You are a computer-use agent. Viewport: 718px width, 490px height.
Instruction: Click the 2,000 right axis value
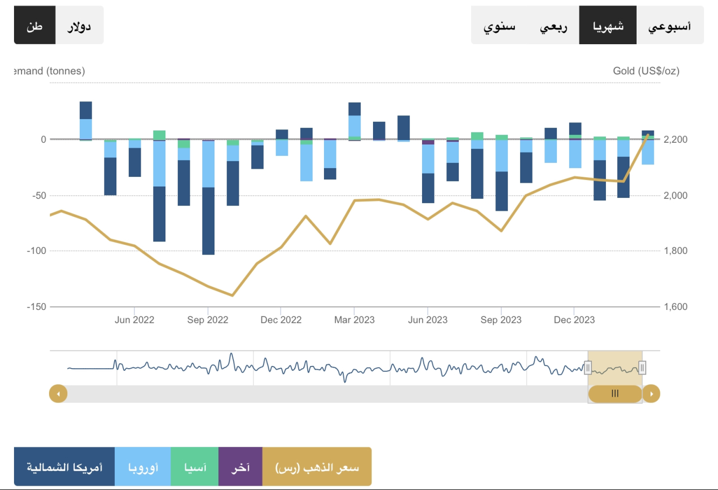675,195
